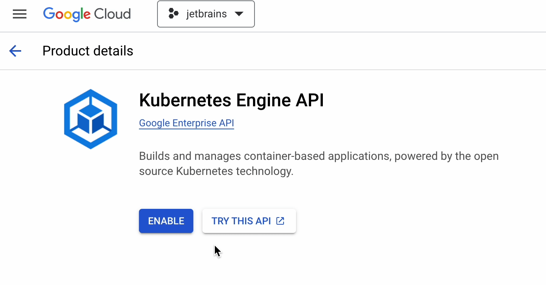Expand the jetbrains project dropdown arrow
The image size is (546, 285).
[x=239, y=14]
